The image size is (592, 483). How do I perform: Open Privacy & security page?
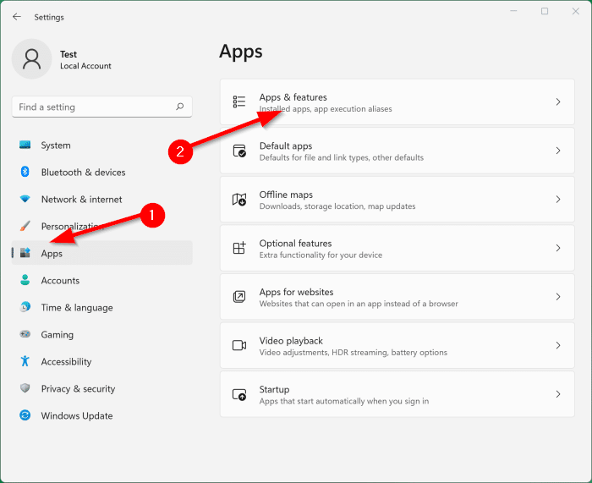point(102,388)
